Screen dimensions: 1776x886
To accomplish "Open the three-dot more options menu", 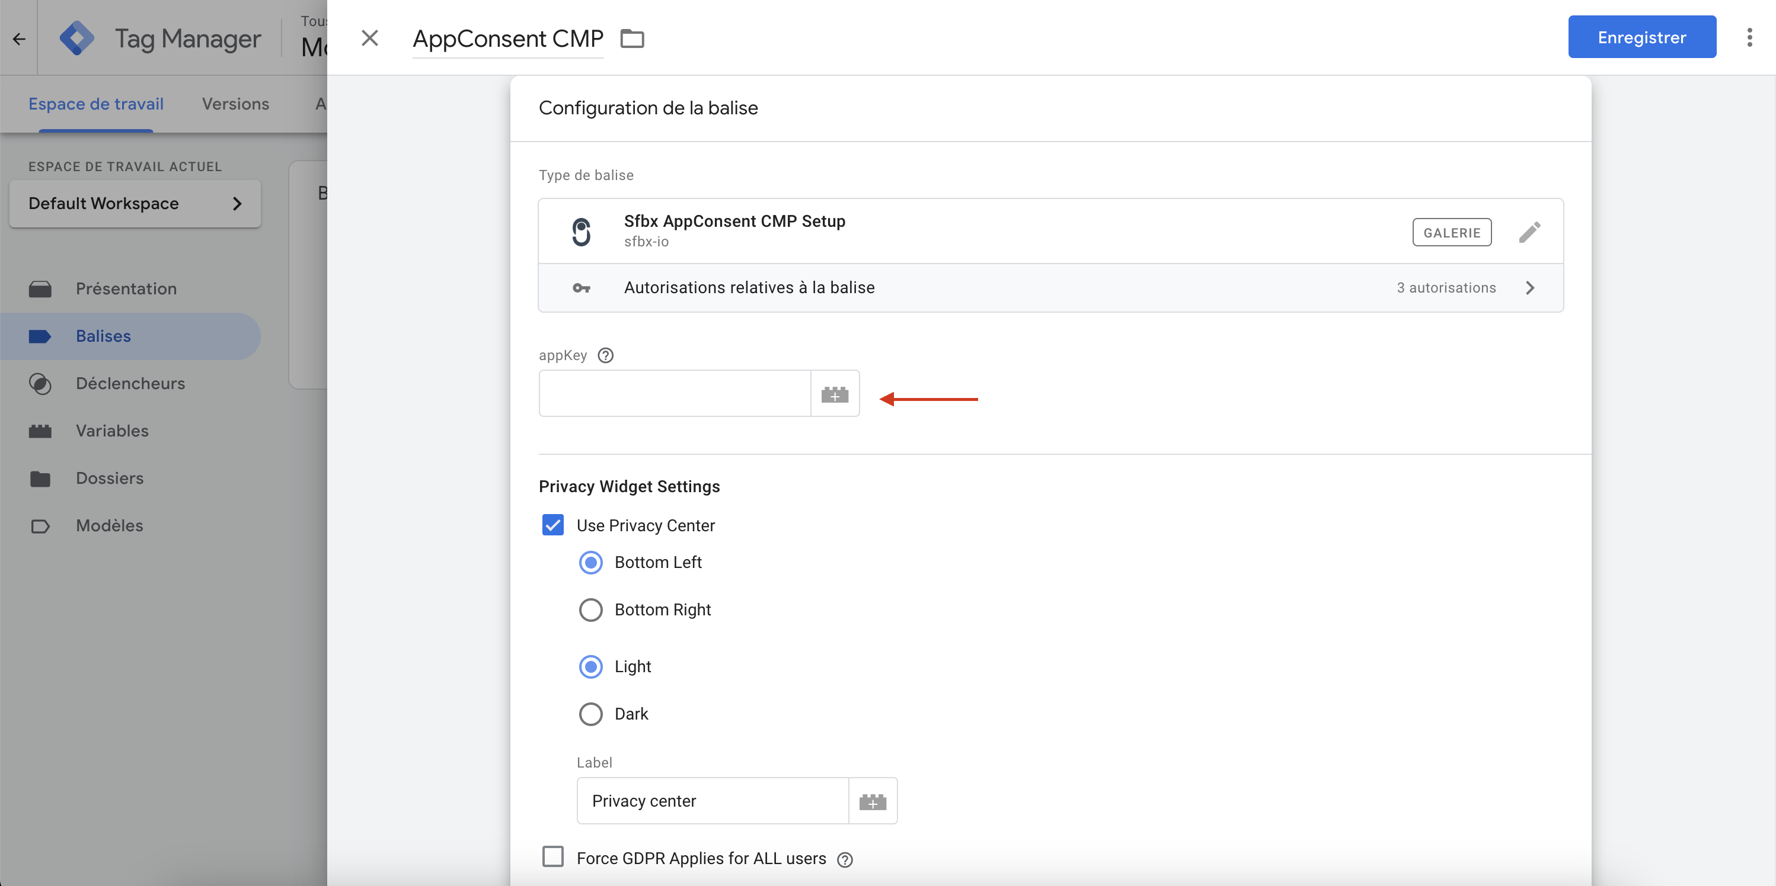I will click(1749, 37).
